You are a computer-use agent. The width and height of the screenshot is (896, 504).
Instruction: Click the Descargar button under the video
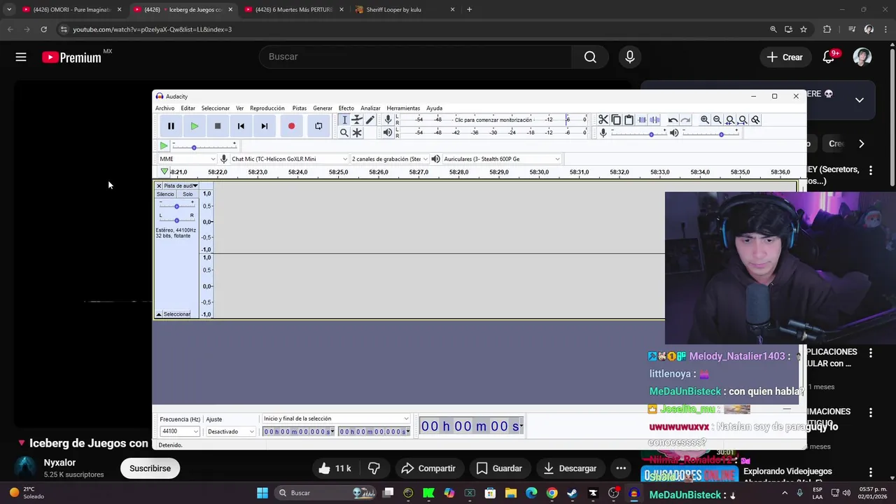pyautogui.click(x=570, y=468)
